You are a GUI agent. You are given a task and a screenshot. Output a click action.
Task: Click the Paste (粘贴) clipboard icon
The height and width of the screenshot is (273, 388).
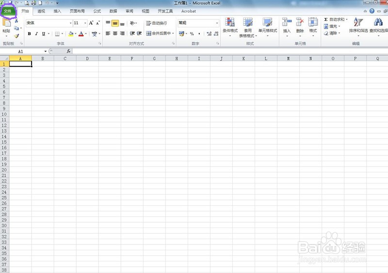click(x=6, y=23)
